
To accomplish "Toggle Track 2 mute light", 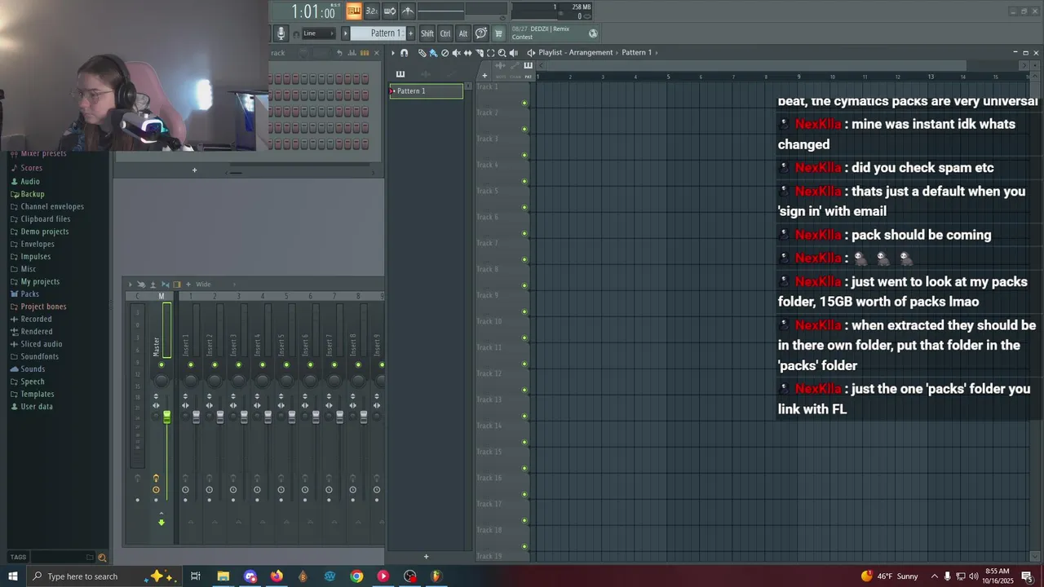I will point(524,129).
